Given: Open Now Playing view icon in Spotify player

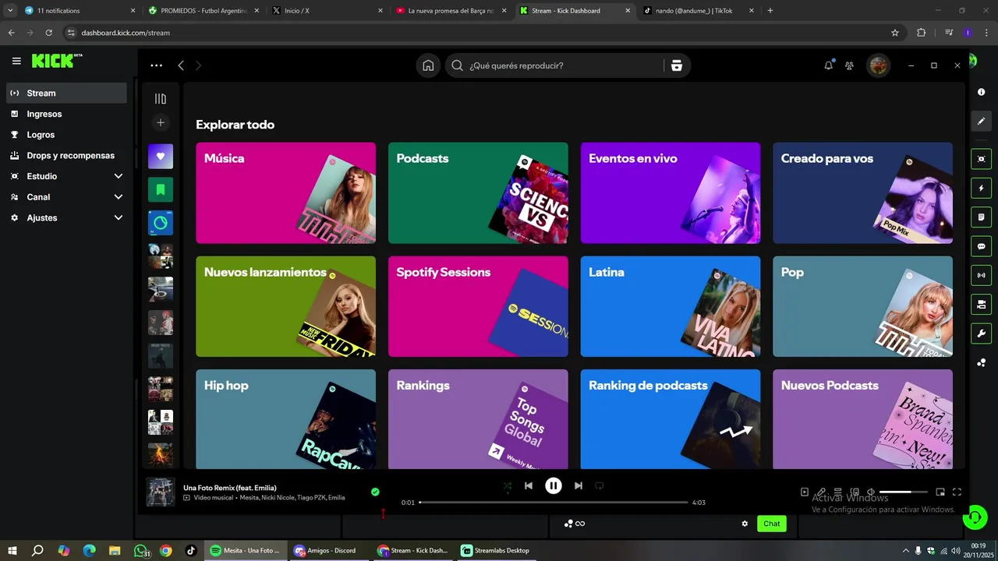Looking at the screenshot, I should (x=805, y=492).
